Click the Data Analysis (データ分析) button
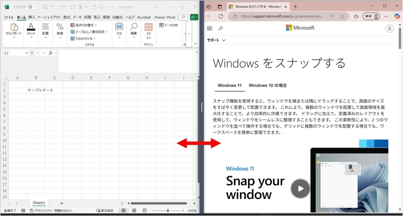 169,25
